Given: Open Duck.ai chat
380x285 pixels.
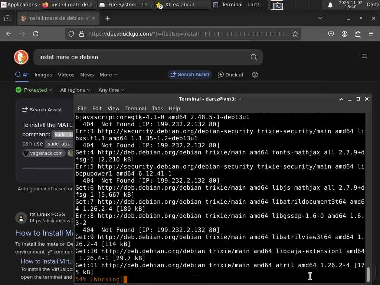Looking at the screenshot, I should click(x=230, y=75).
